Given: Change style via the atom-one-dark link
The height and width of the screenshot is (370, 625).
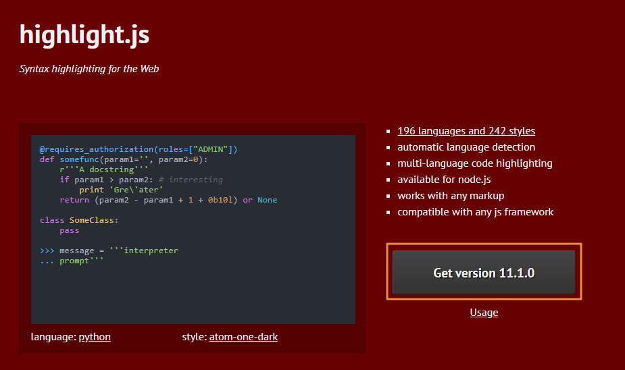Looking at the screenshot, I should point(243,337).
